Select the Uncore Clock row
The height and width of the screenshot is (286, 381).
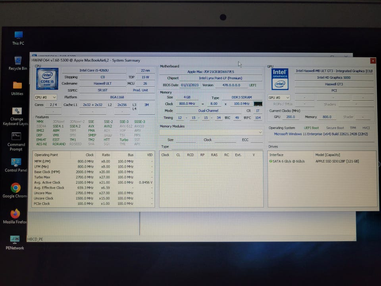pyautogui.click(x=93, y=199)
